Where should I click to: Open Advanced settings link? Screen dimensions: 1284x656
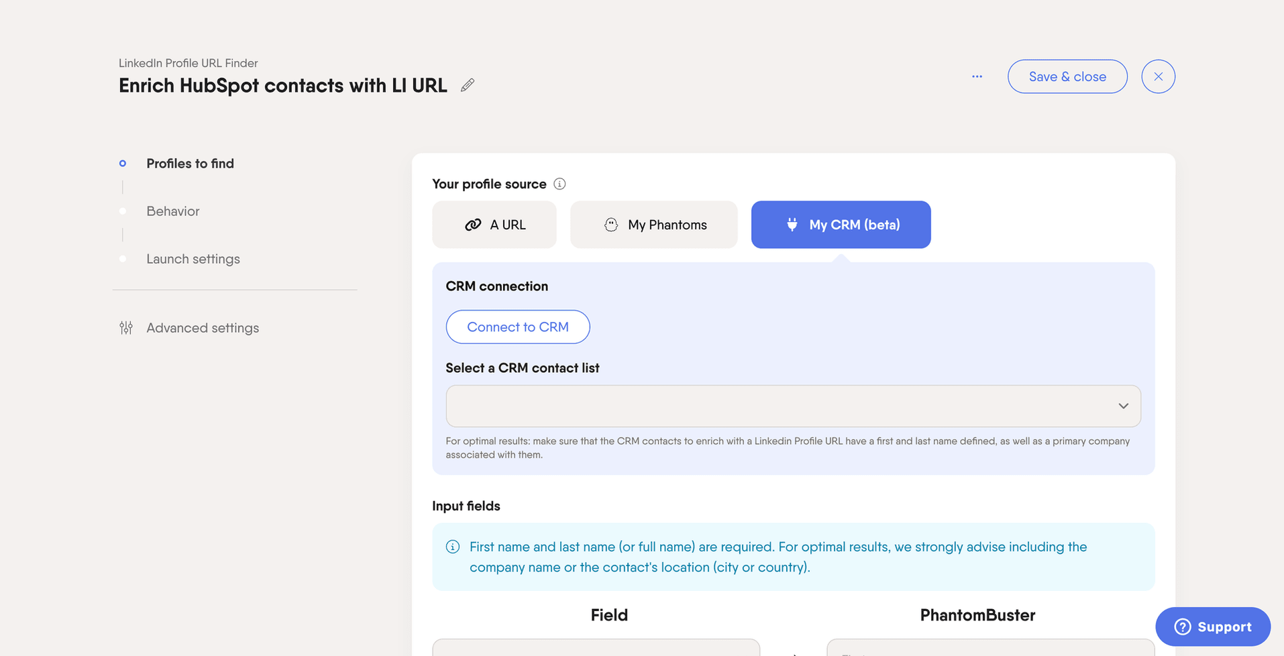[203, 328]
